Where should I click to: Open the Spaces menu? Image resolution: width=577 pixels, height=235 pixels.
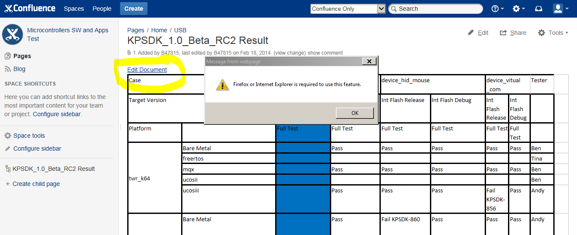[74, 9]
